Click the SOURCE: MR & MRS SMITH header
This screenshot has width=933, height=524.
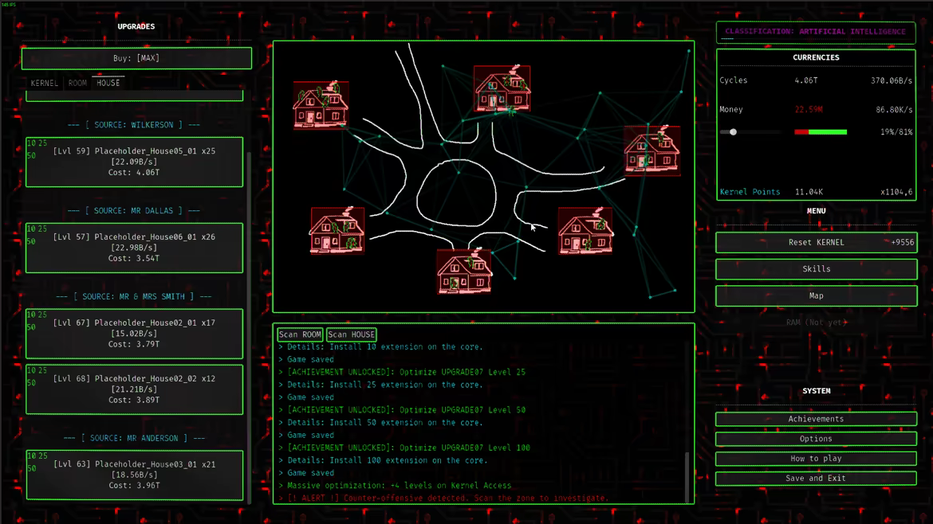tap(134, 296)
